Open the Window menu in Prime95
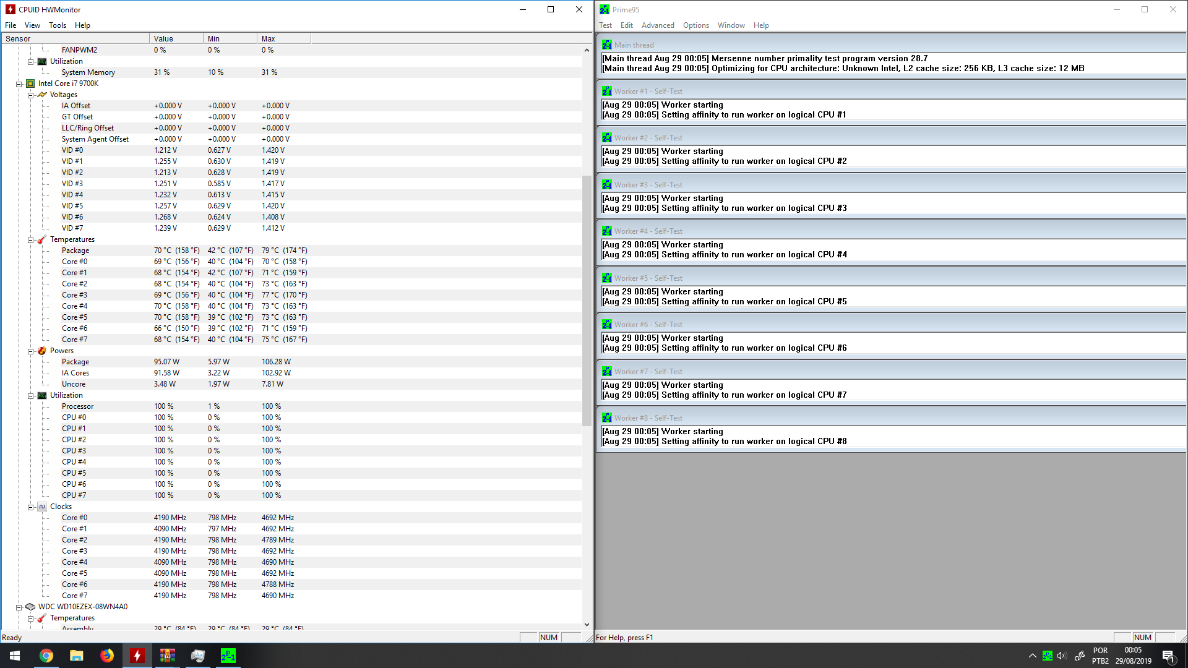1188x668 pixels. tap(731, 25)
